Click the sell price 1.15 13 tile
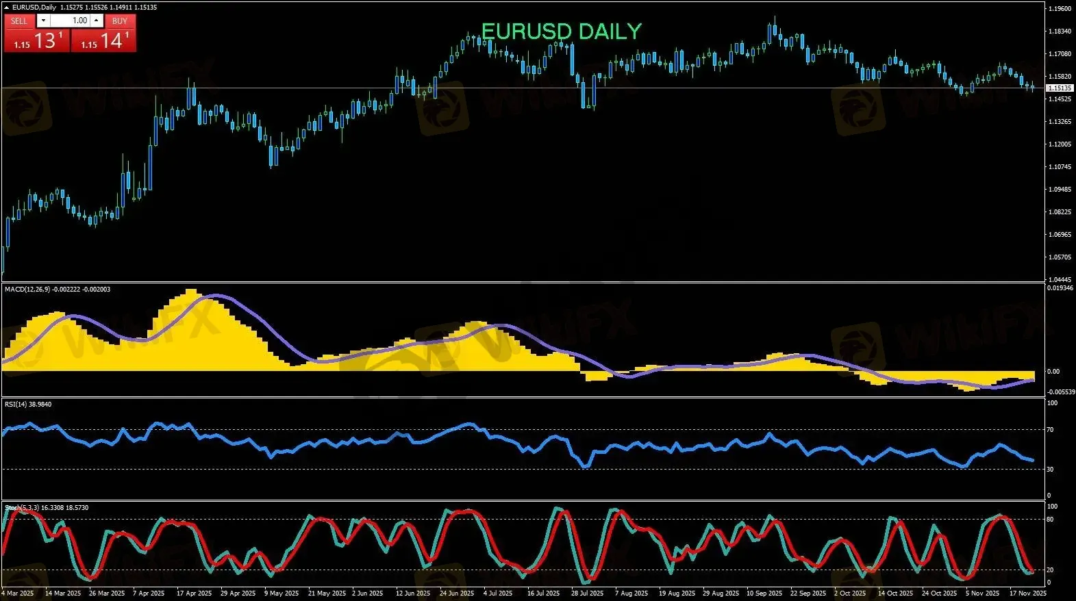 coord(37,40)
